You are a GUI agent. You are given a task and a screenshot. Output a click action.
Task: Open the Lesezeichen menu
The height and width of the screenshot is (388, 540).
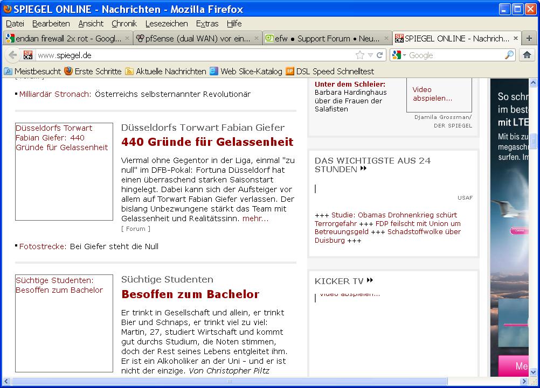click(167, 24)
